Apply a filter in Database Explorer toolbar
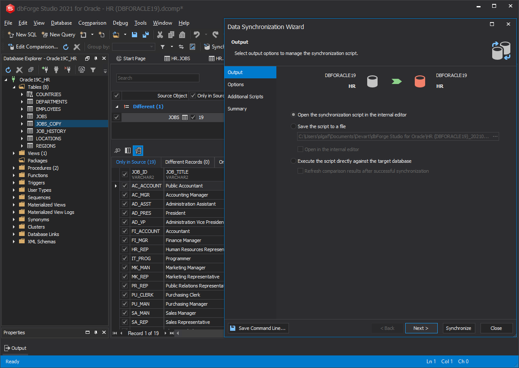 (x=92, y=69)
